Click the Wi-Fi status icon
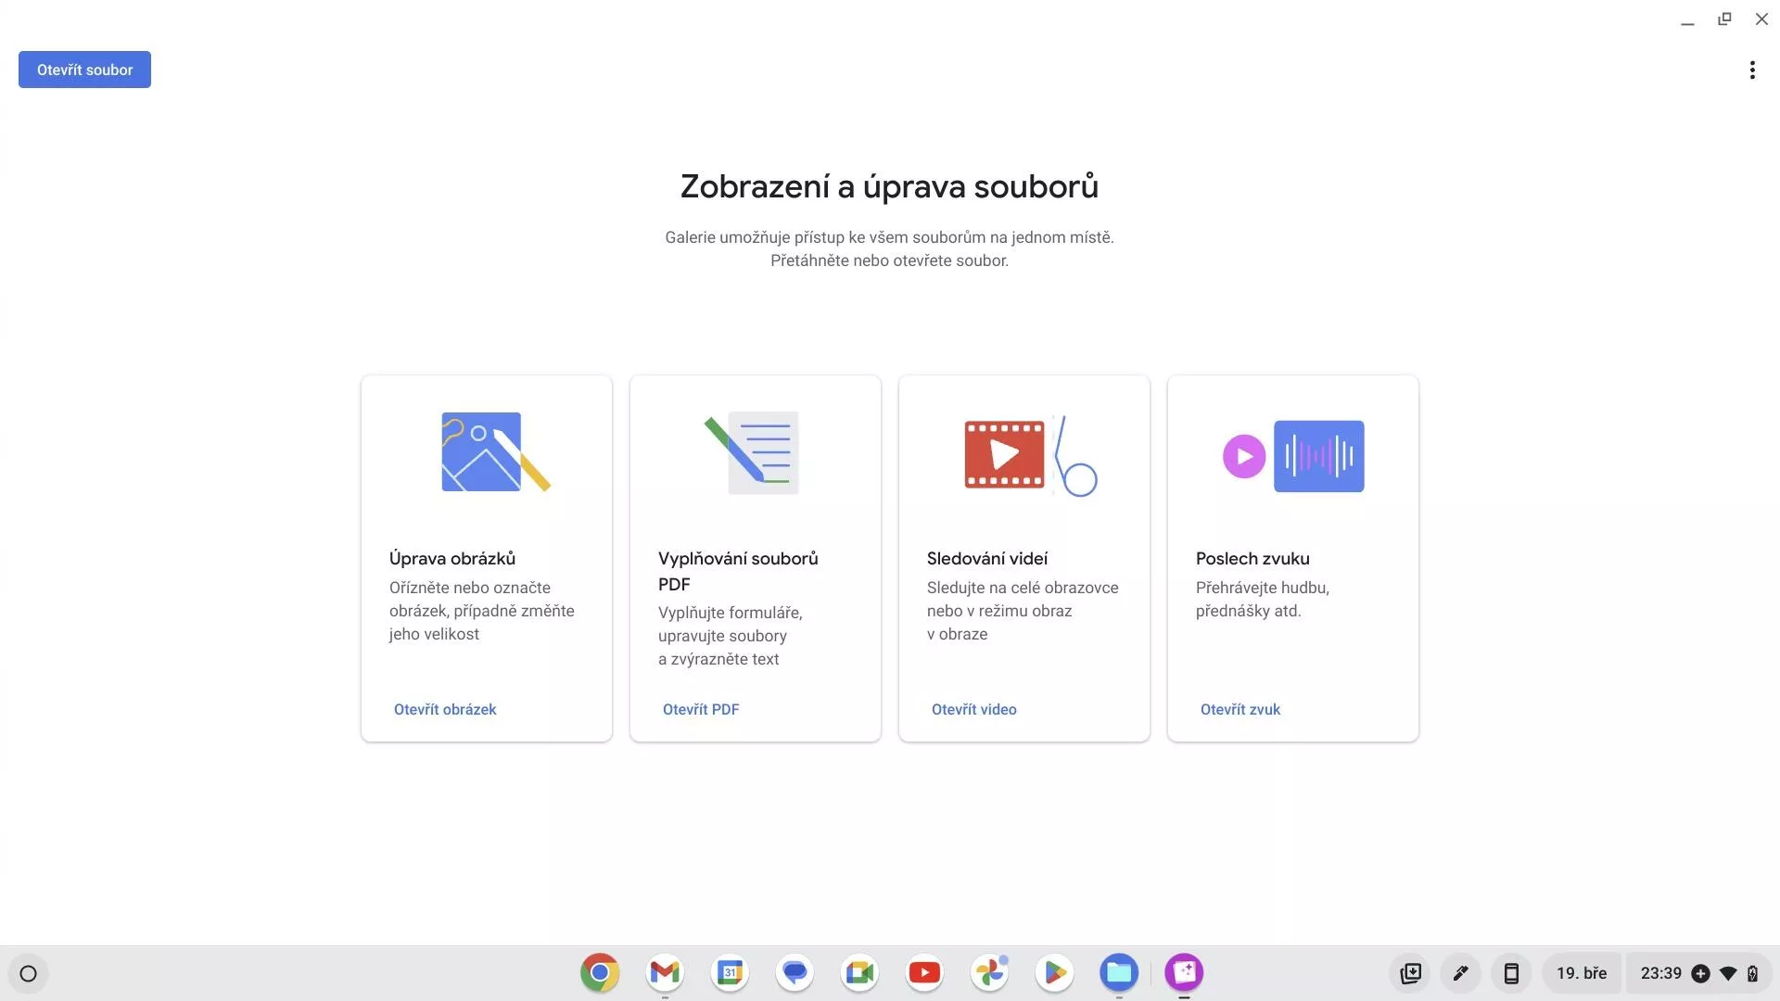This screenshot has width=1780, height=1001. point(1727,973)
